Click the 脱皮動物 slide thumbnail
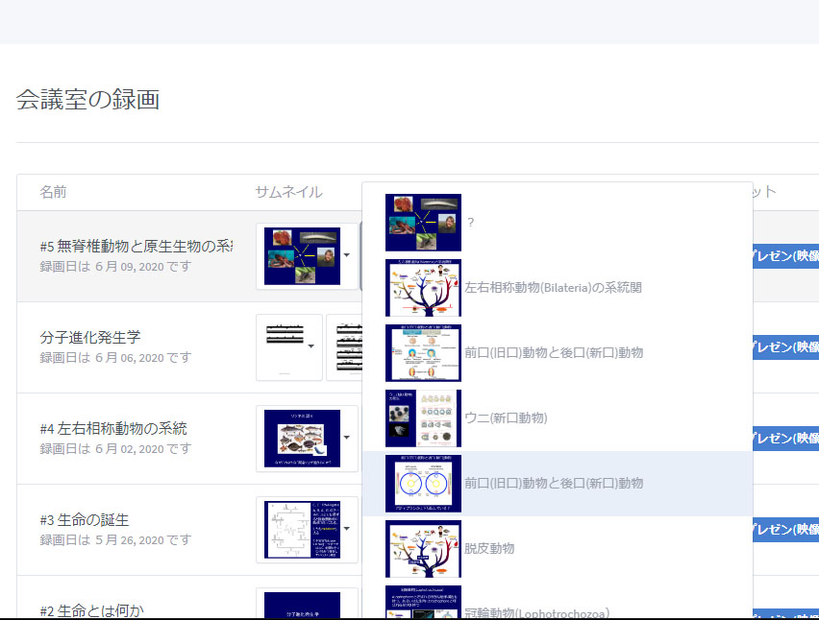This screenshot has width=819, height=620. click(423, 549)
